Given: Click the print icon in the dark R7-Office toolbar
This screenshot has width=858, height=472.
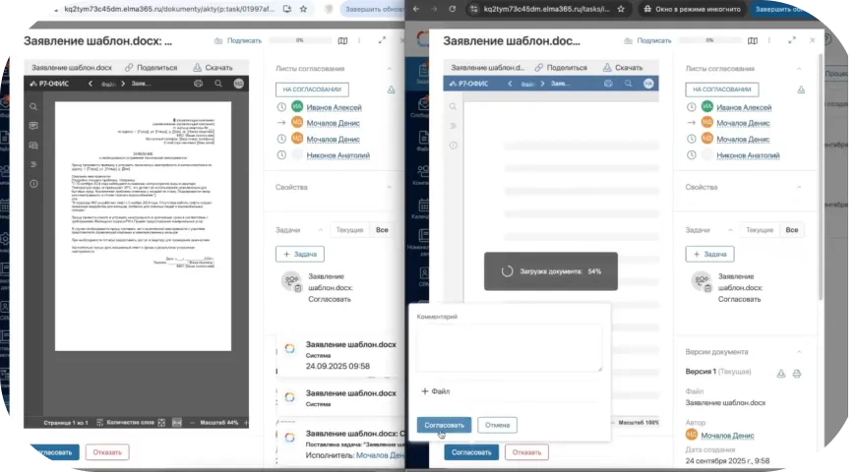Looking at the screenshot, I should [198, 85].
